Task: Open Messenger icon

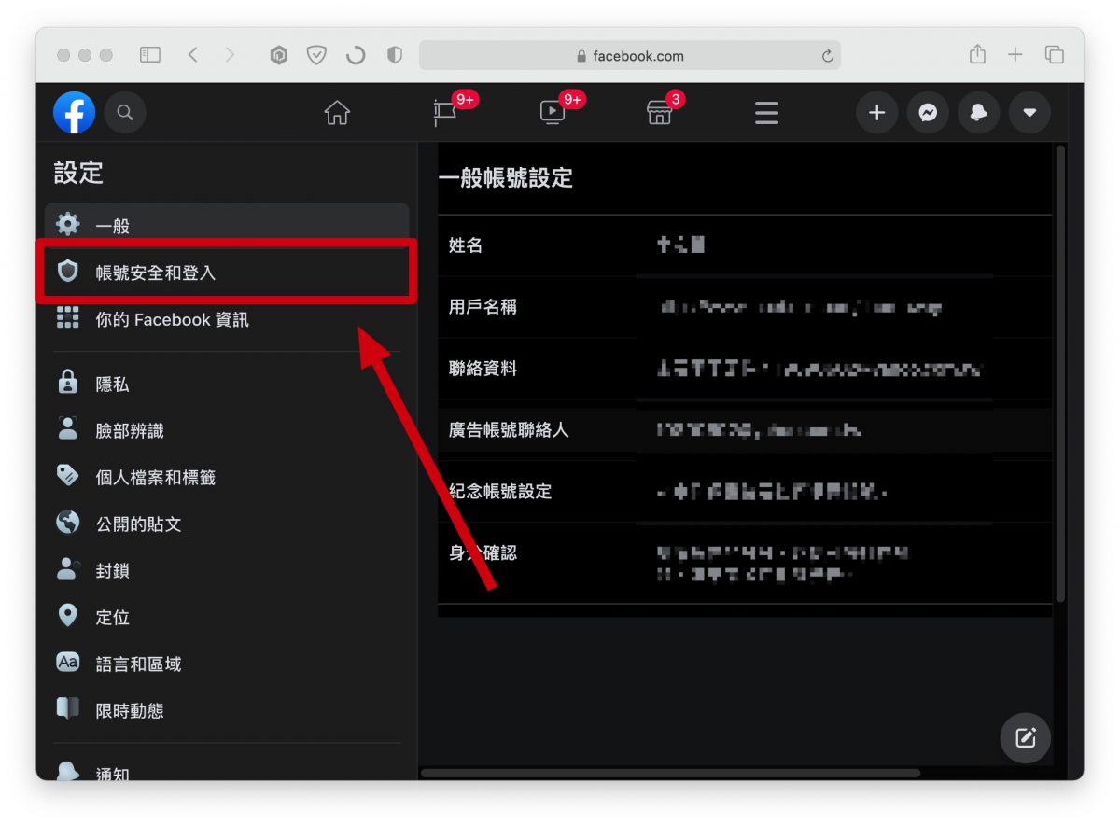Action: [x=928, y=113]
